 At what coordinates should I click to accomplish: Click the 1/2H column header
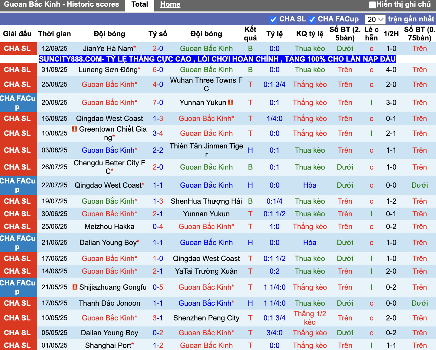tap(391, 34)
